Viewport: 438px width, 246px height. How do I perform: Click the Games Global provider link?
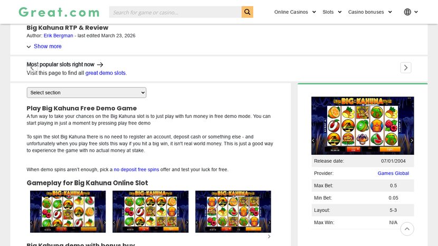coord(393,173)
